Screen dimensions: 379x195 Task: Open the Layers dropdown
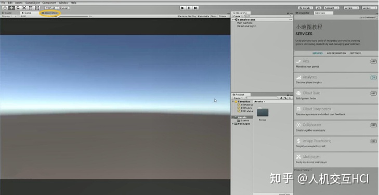coord(351,8)
